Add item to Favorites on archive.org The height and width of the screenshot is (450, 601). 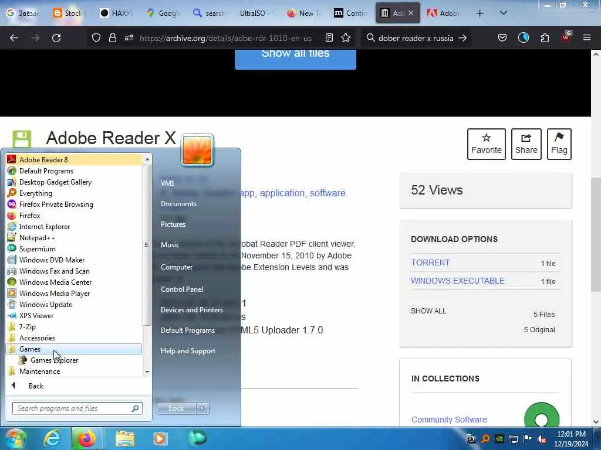click(x=486, y=144)
